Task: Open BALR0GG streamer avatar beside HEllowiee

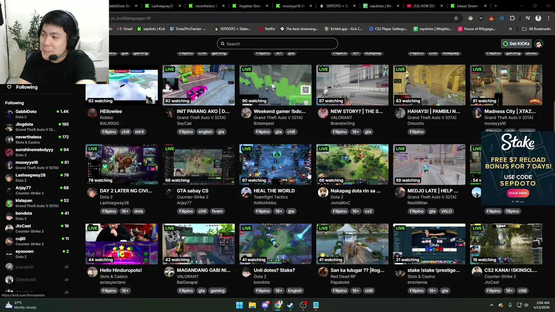Action: [x=92, y=113]
